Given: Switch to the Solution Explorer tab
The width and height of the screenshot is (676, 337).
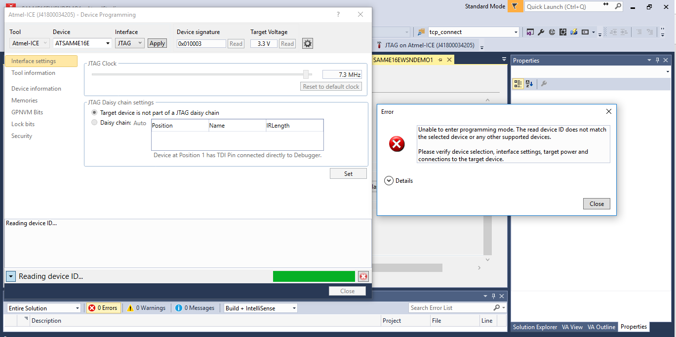Looking at the screenshot, I should [x=534, y=327].
